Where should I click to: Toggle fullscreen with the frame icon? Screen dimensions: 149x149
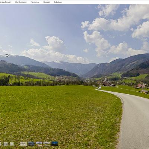[6, 144]
